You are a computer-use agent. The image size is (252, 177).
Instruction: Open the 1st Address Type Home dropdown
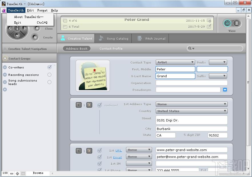(191, 104)
